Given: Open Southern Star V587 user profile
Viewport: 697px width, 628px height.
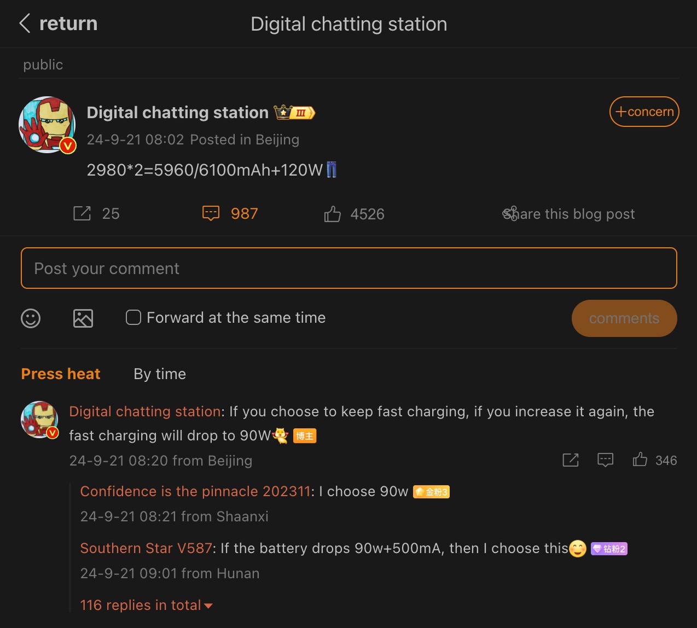Looking at the screenshot, I should pyautogui.click(x=146, y=548).
